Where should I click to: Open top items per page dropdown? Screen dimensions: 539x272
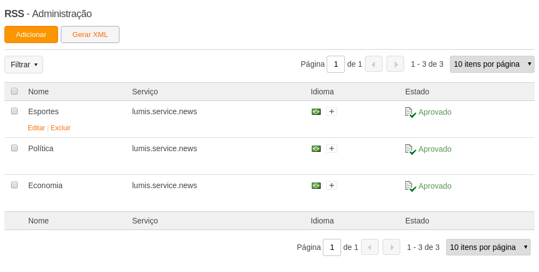(492, 64)
